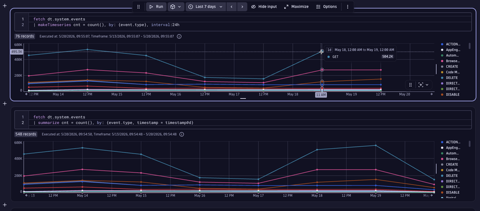
Task: Click the 495.3K y-axis hover value
Action: [x=17, y=52]
